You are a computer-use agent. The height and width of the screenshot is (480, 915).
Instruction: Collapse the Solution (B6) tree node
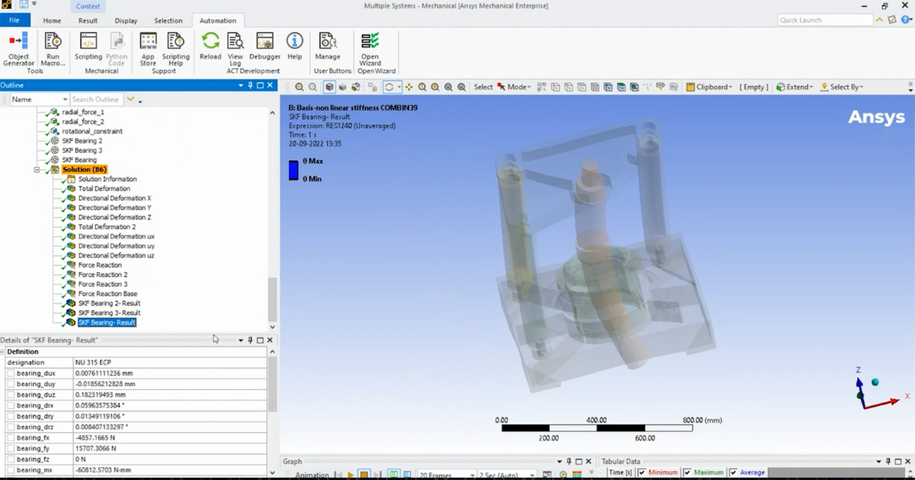37,169
